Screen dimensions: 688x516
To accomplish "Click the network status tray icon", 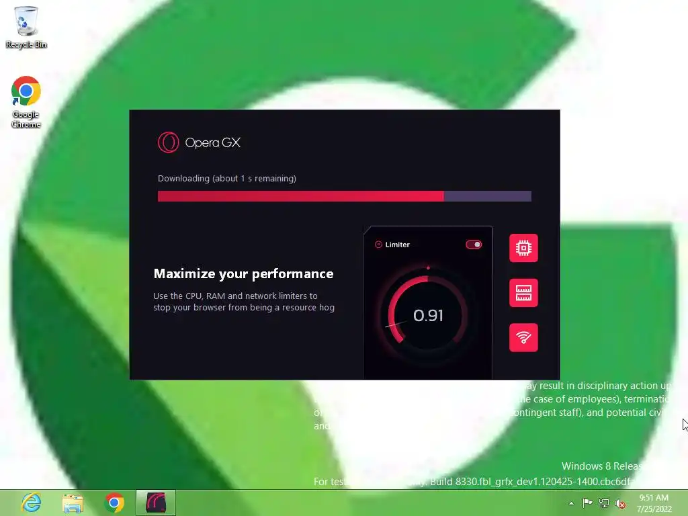I will pos(604,503).
